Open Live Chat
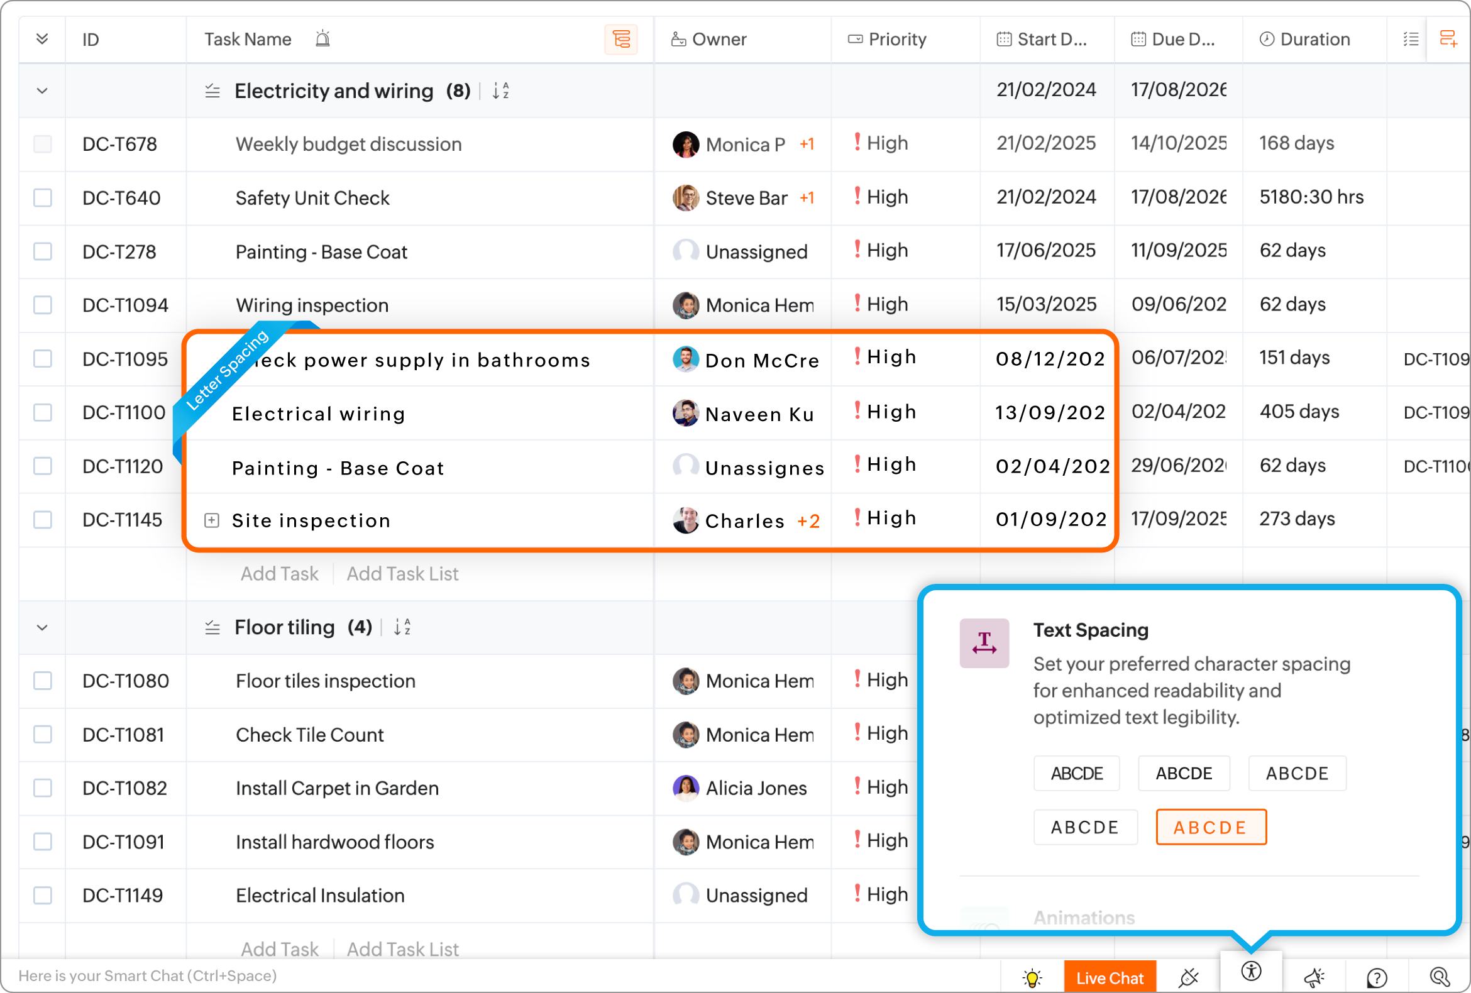1471x993 pixels. tap(1110, 978)
